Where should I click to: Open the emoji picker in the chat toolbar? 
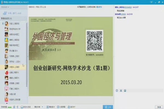click(x=117, y=90)
